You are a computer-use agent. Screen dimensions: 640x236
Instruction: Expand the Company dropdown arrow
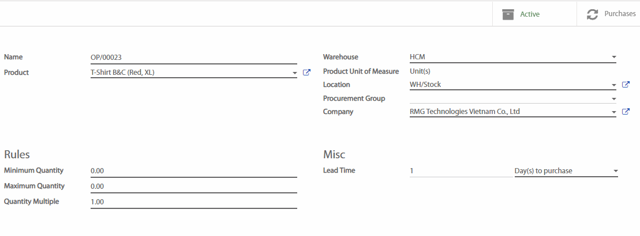[613, 112]
